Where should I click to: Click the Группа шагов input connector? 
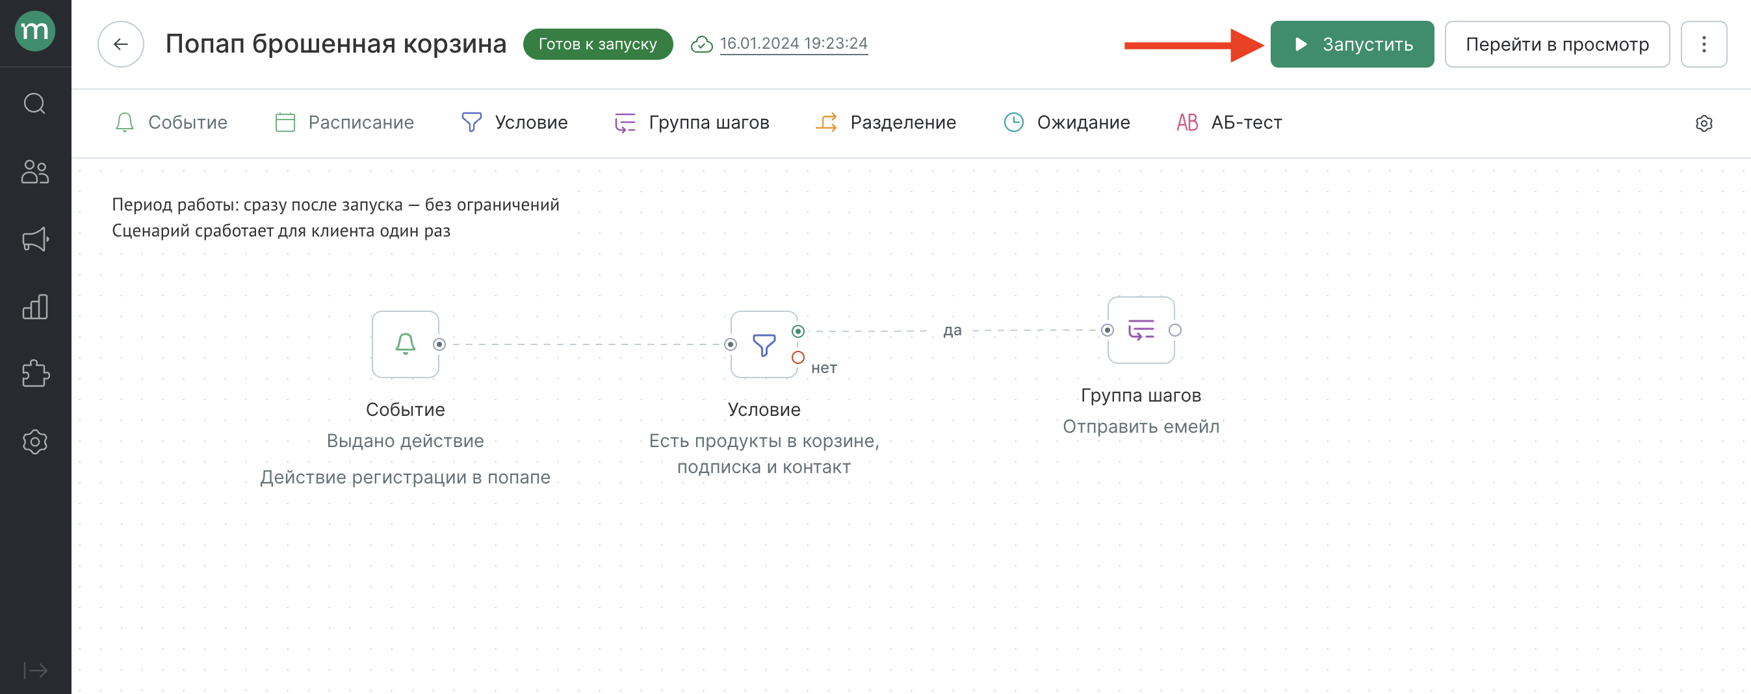point(1108,329)
